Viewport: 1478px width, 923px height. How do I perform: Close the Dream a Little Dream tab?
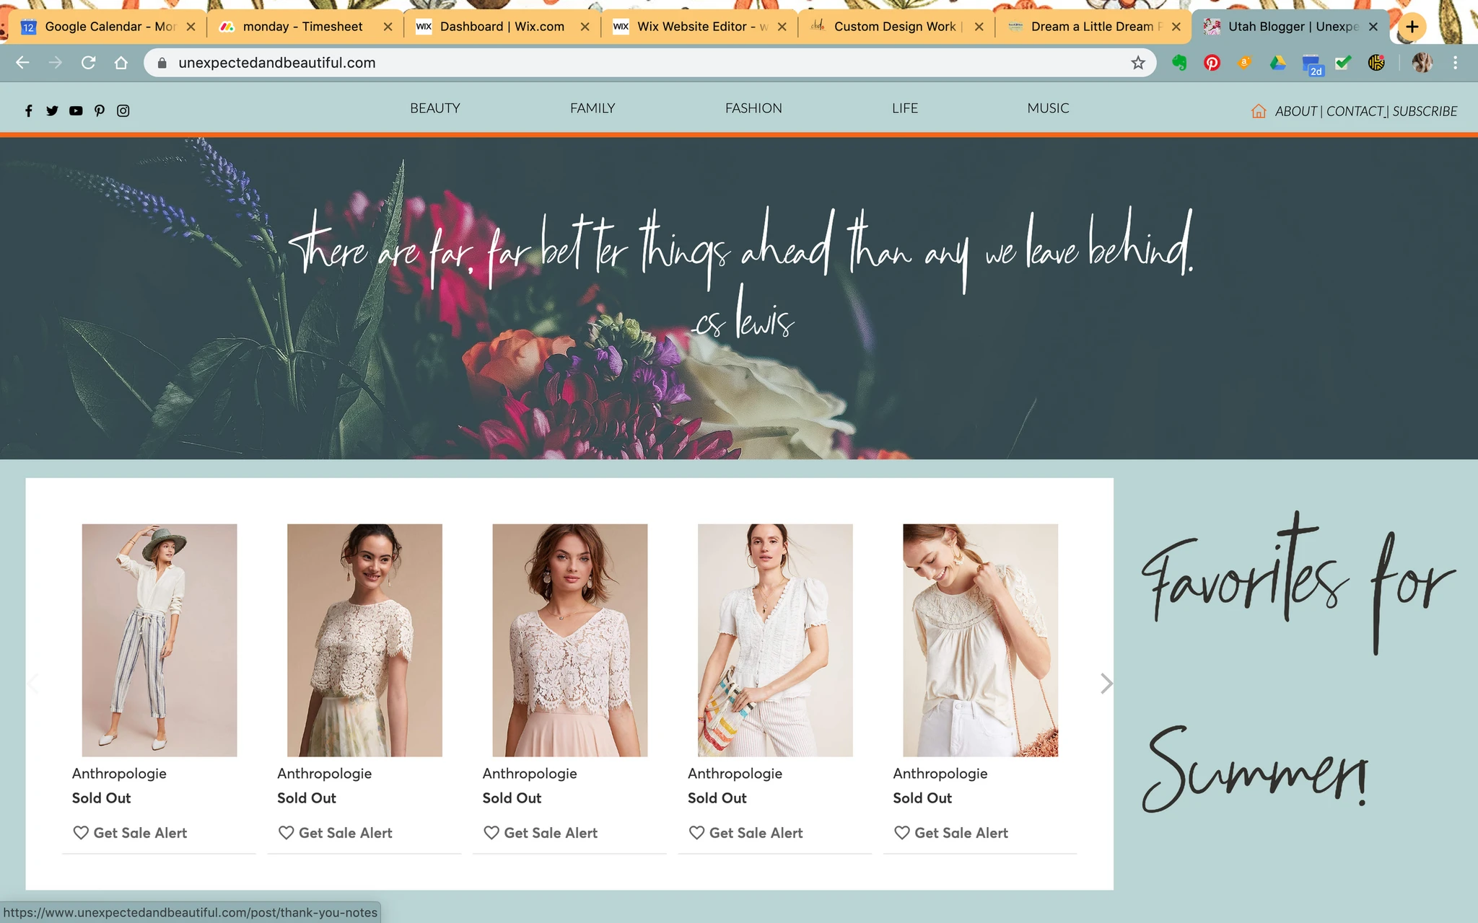tap(1176, 27)
